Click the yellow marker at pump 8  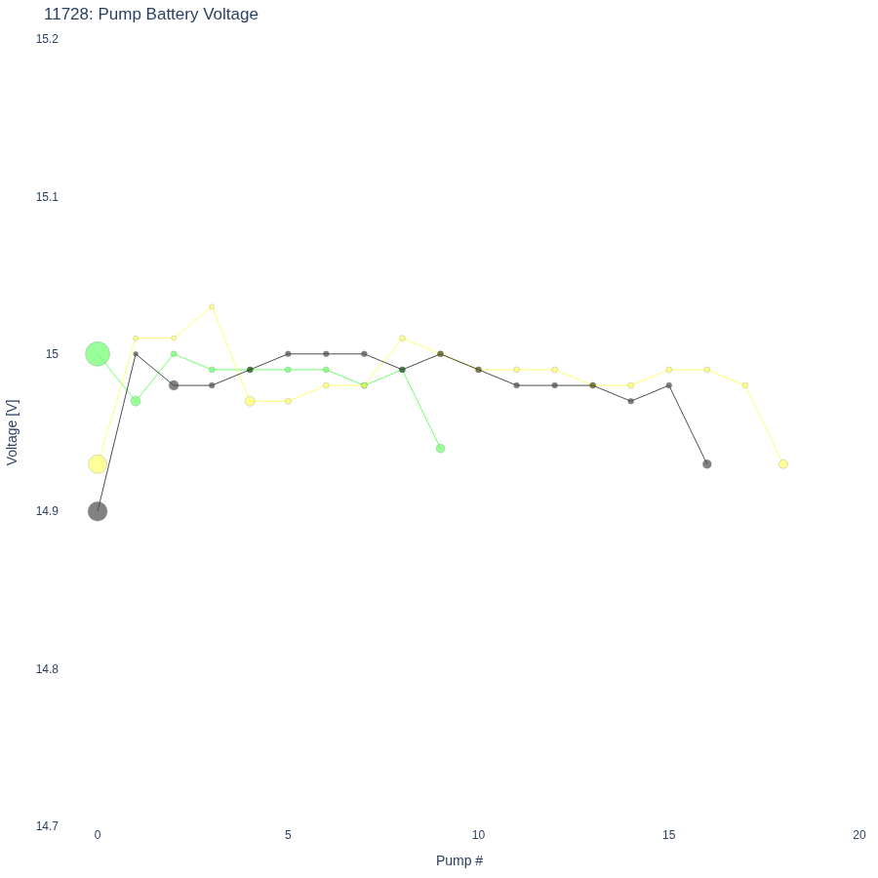402,339
